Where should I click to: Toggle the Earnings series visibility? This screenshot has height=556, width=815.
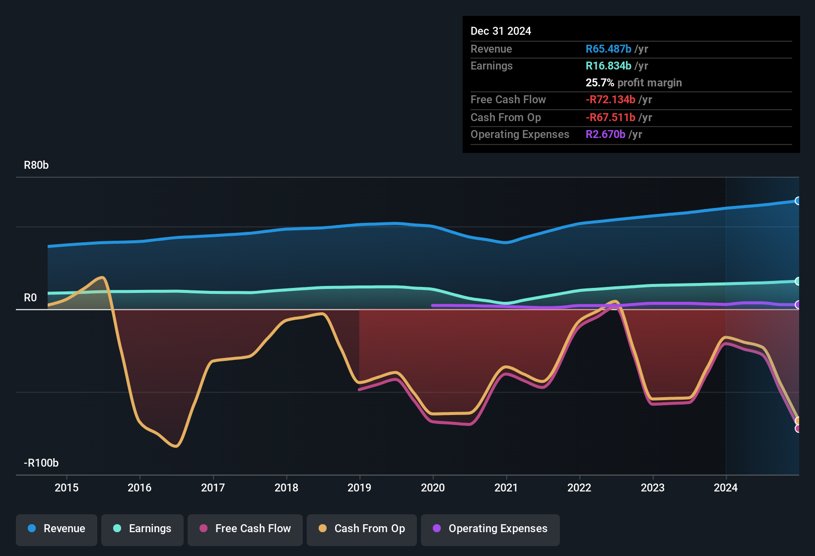tap(142, 529)
